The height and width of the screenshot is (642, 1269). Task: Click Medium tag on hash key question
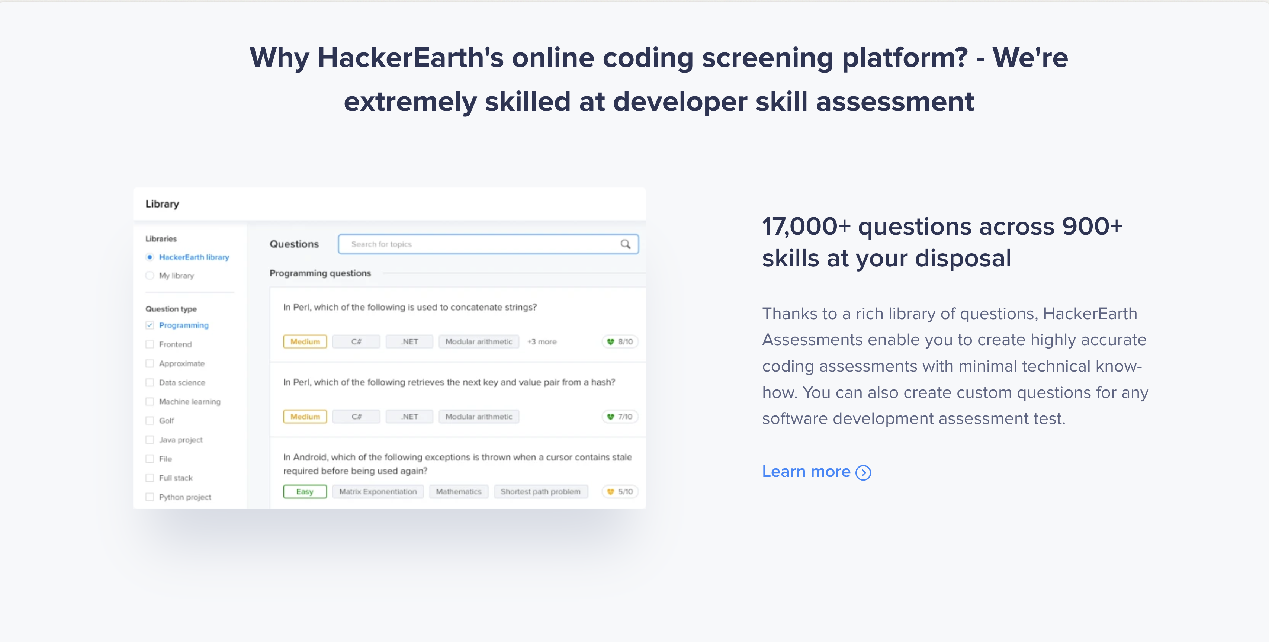click(305, 416)
